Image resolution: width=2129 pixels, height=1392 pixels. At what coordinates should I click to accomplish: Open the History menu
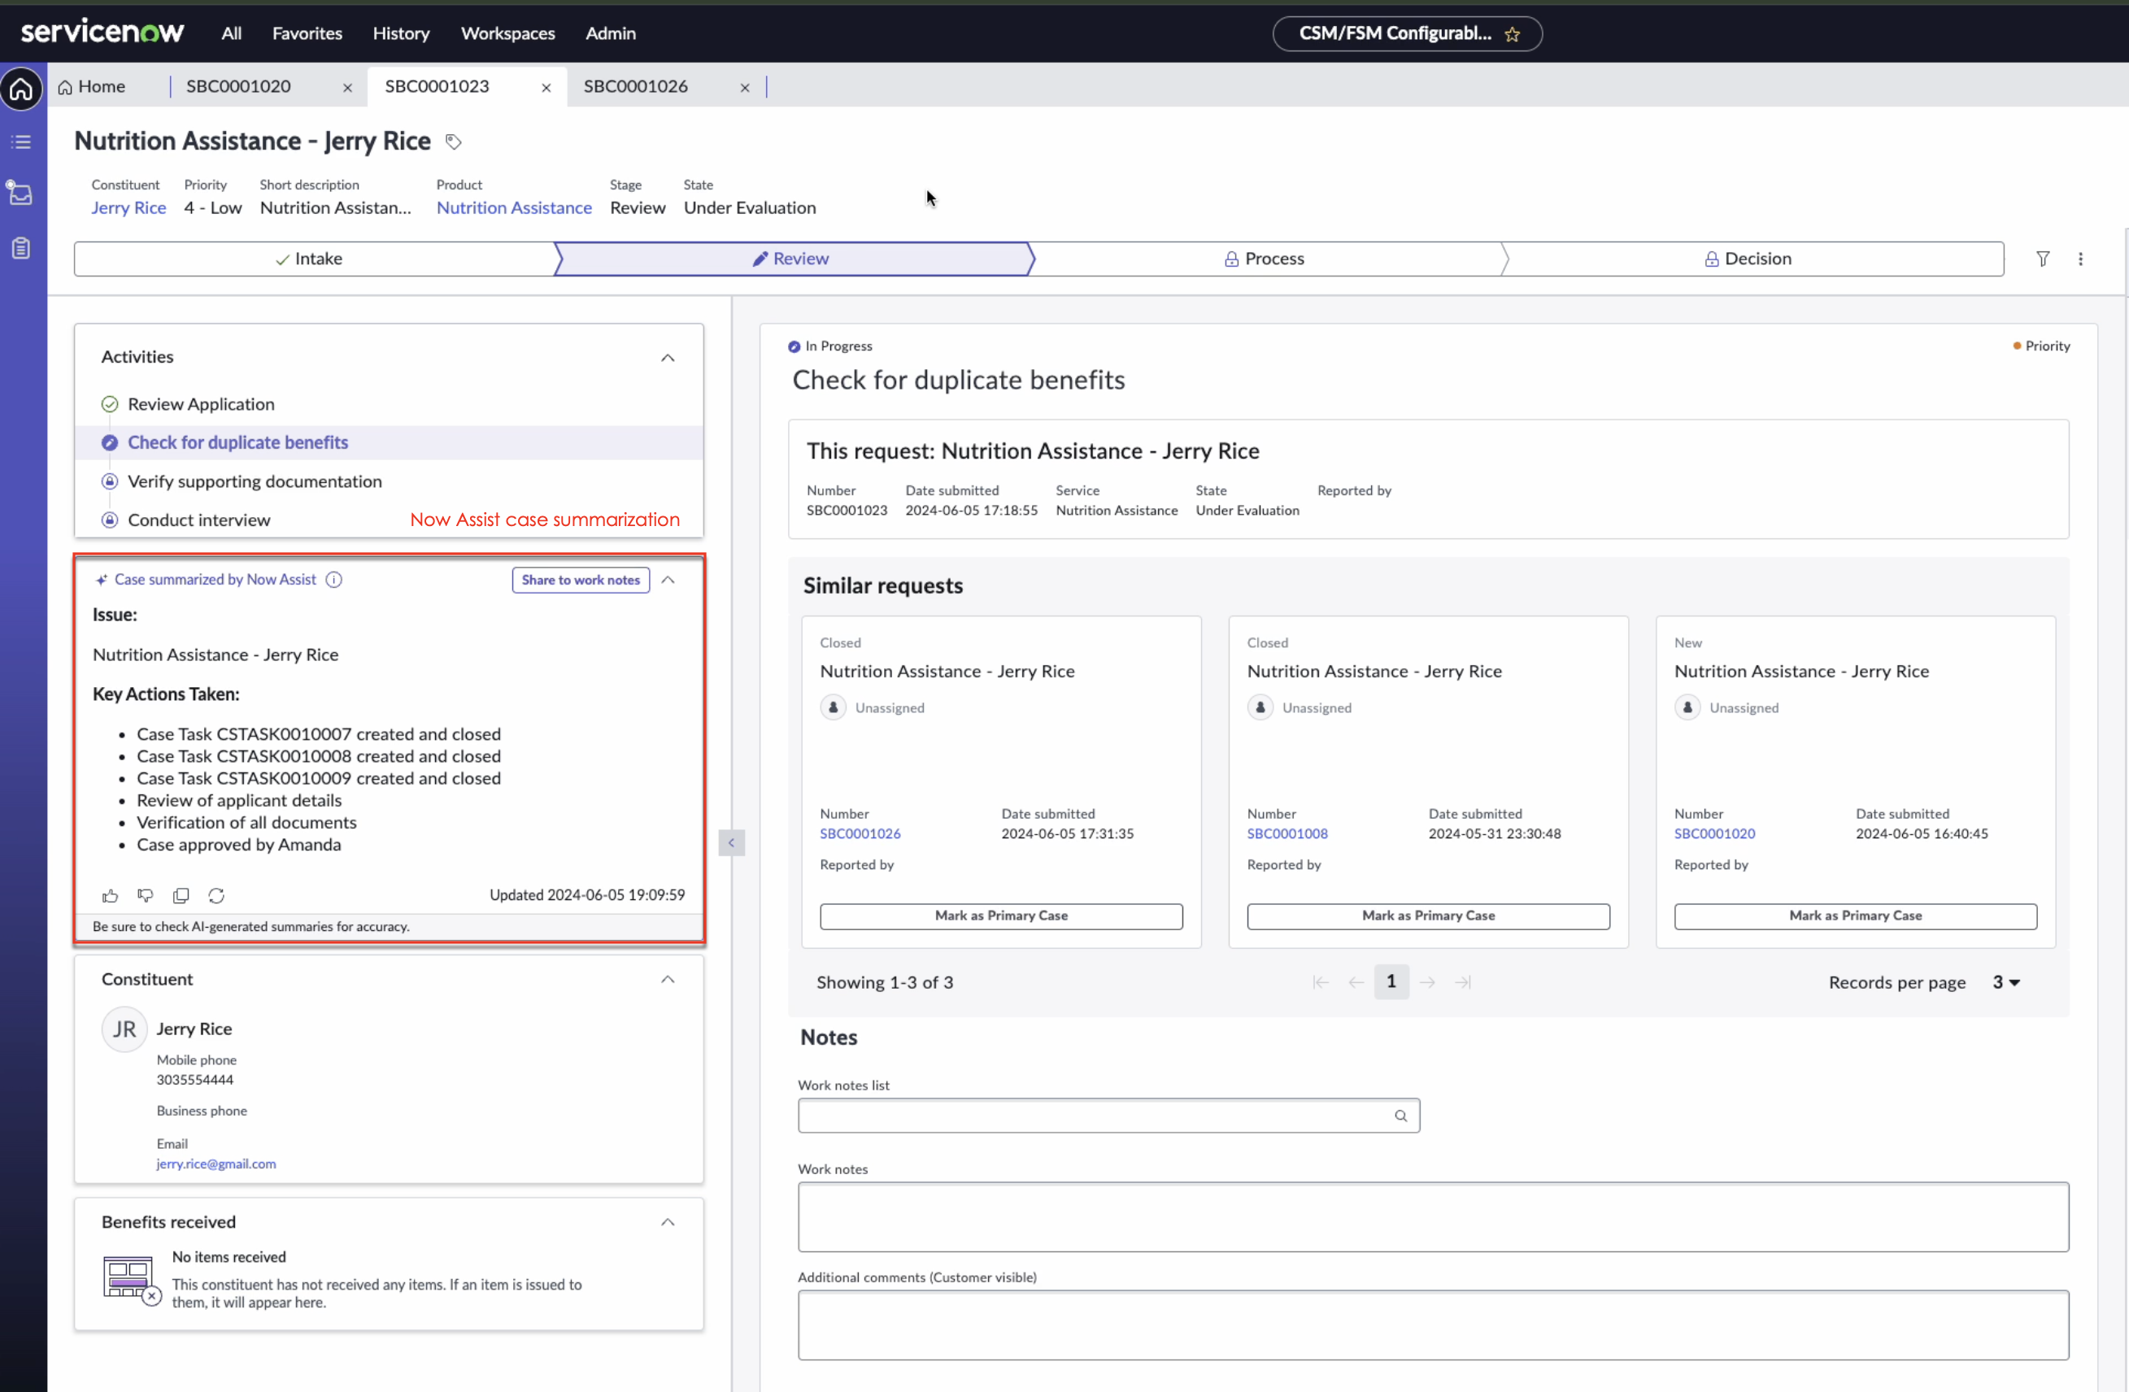[401, 33]
